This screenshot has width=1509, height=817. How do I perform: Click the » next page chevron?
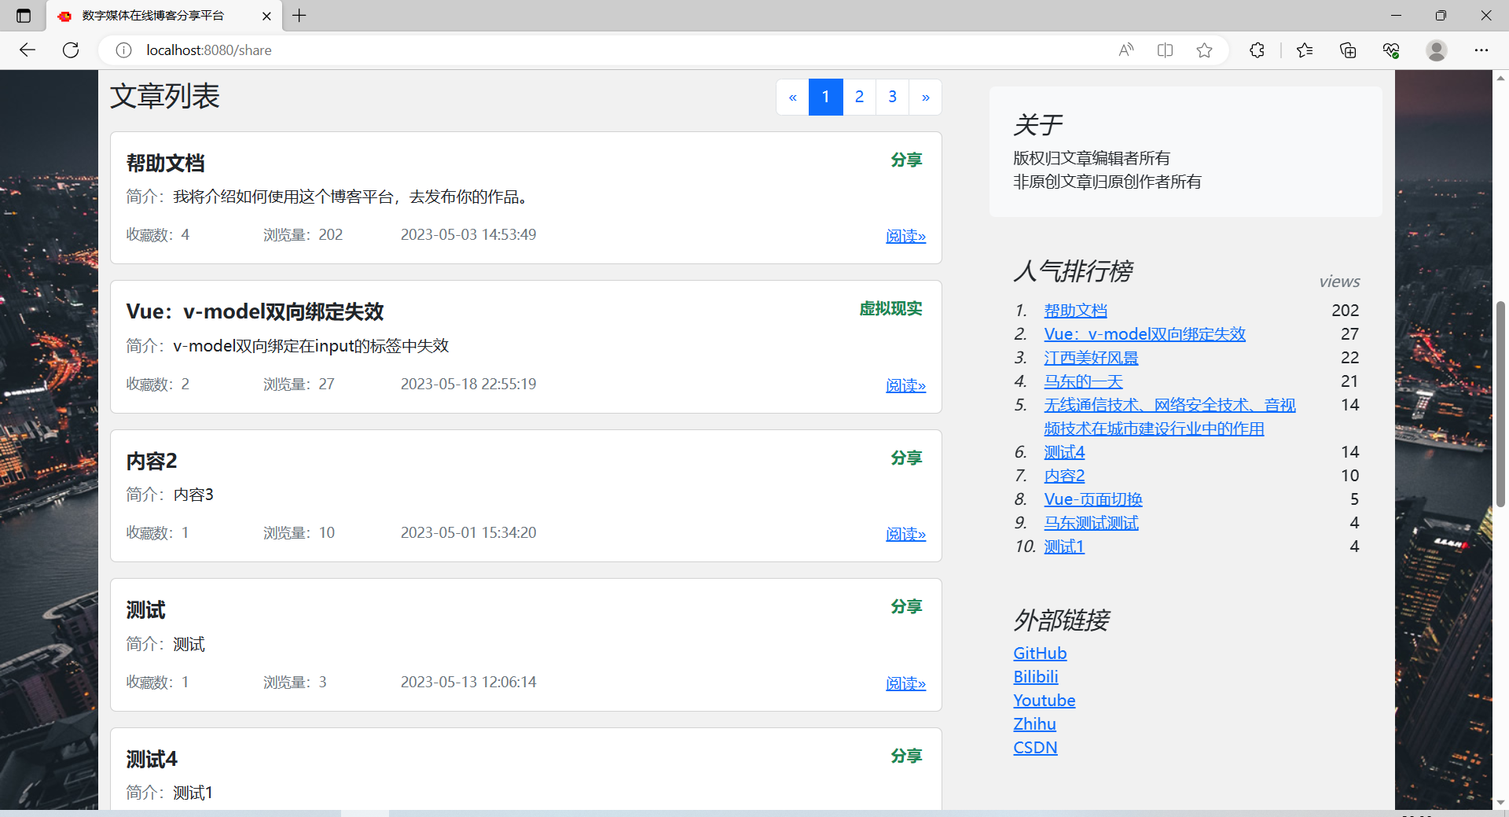(925, 97)
